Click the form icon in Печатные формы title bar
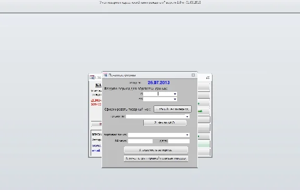300x190 pixels. click(105, 75)
